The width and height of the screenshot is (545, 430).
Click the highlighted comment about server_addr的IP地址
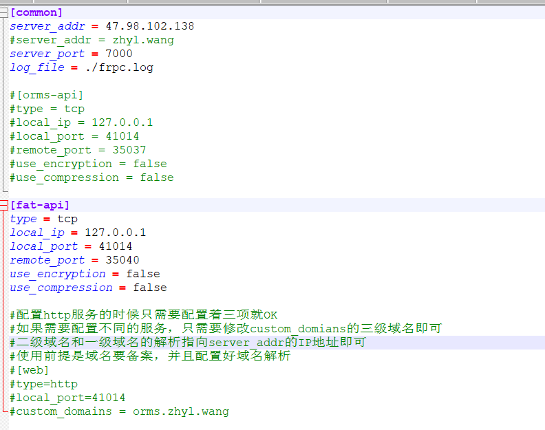pyautogui.click(x=188, y=343)
